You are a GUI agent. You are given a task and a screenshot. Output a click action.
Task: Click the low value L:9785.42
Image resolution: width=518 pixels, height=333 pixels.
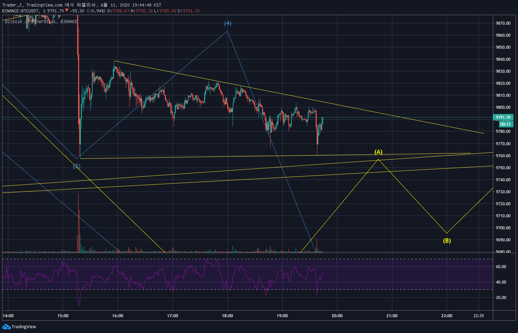(165, 11)
